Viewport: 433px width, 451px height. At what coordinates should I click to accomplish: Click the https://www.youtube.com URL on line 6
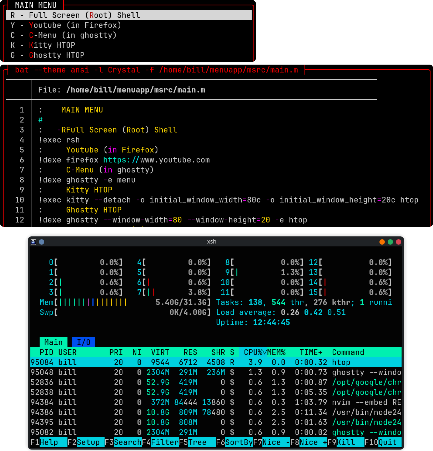pyautogui.click(x=157, y=160)
